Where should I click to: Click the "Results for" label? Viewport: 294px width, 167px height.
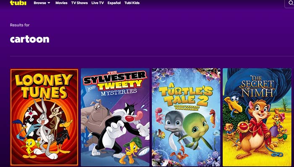click(x=20, y=25)
